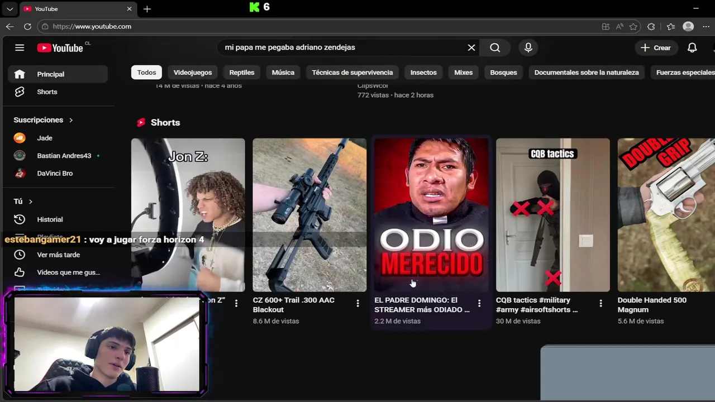The width and height of the screenshot is (715, 402).
Task: Select the Videojuegos filter chip
Action: pyautogui.click(x=193, y=72)
